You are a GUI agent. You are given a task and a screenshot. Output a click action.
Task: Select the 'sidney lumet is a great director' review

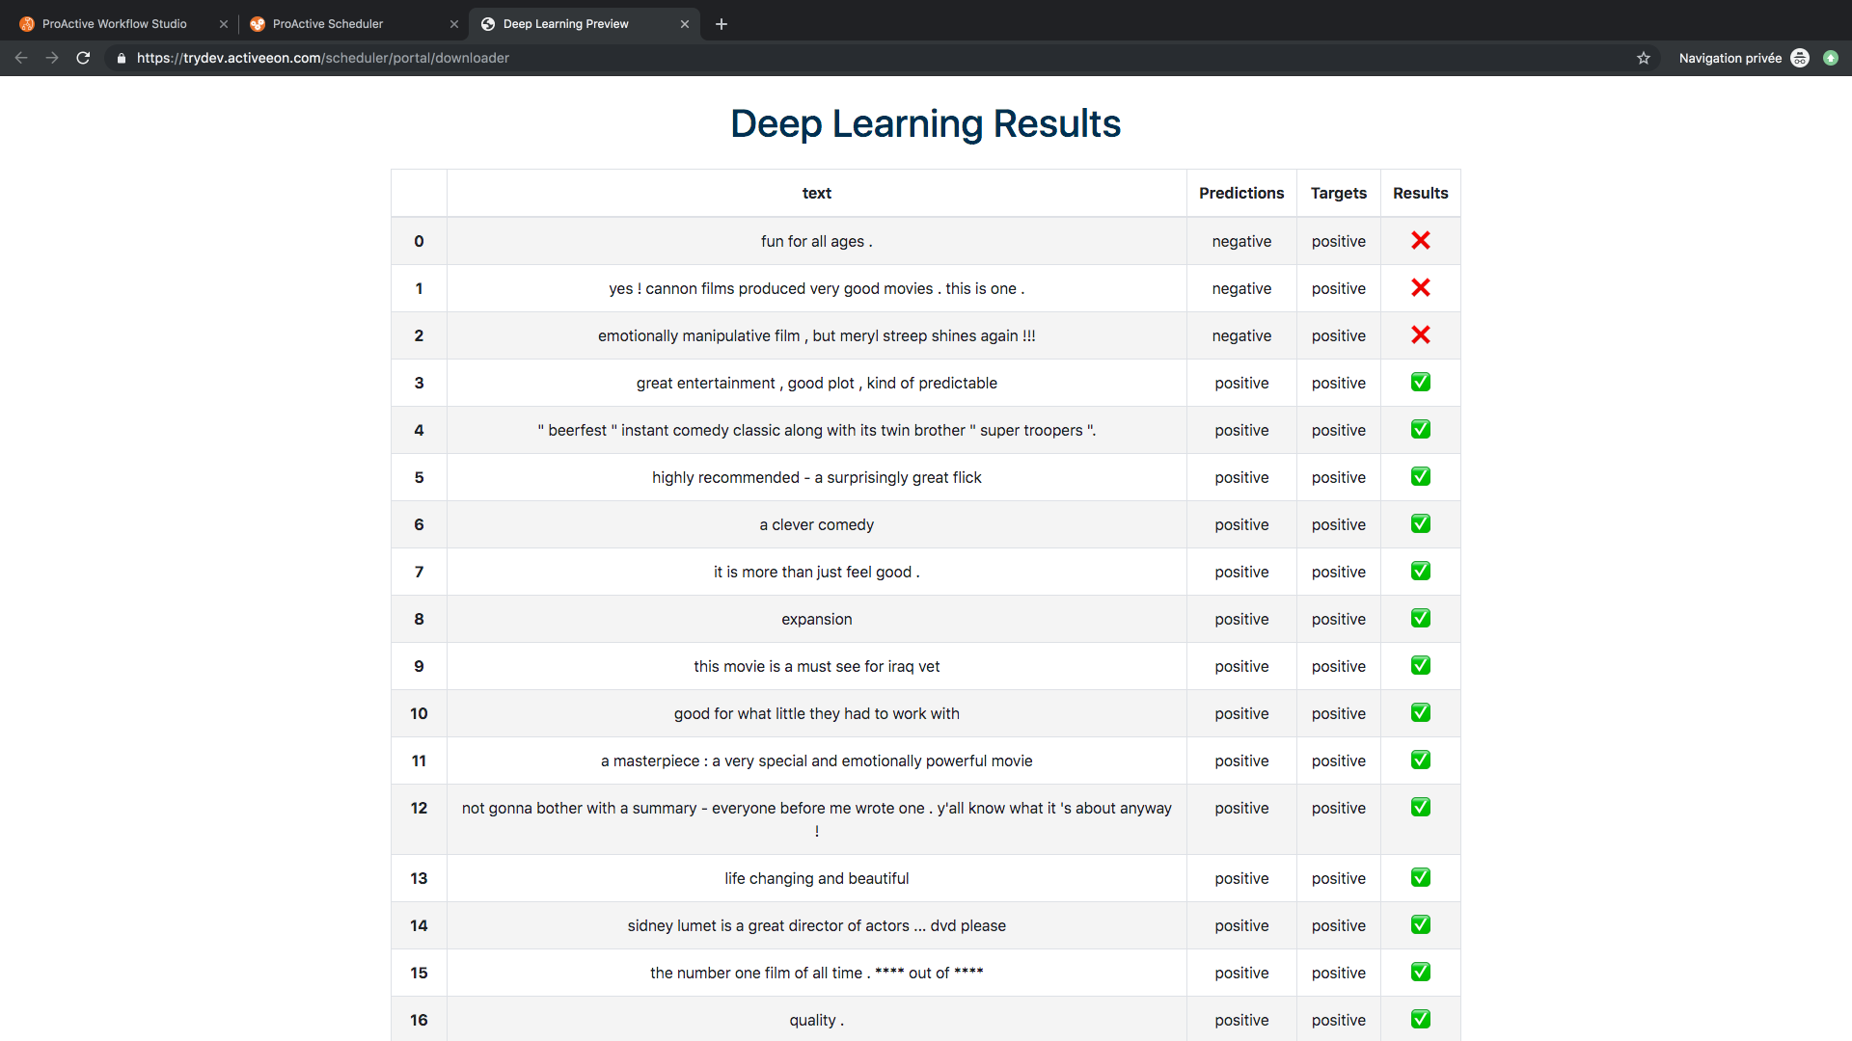817,925
